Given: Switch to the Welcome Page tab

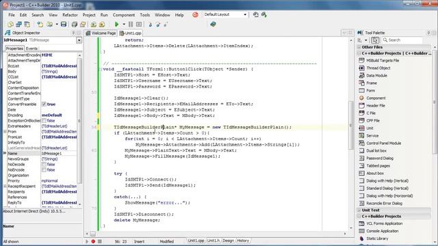Looking at the screenshot, I should [x=101, y=33].
